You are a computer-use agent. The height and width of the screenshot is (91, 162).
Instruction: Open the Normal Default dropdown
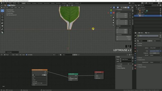coord(155,55)
